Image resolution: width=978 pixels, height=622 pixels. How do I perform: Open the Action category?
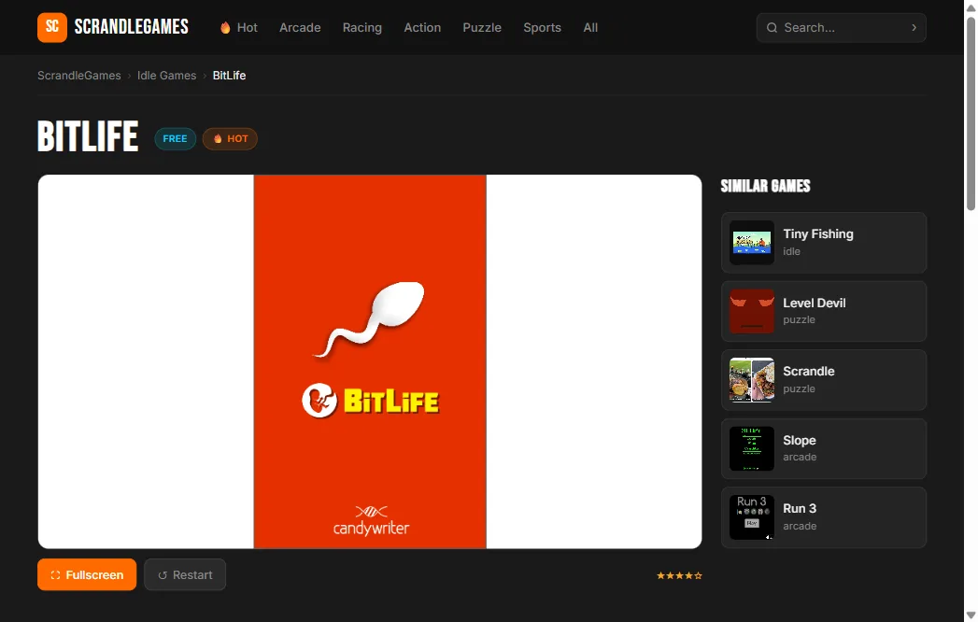[422, 27]
